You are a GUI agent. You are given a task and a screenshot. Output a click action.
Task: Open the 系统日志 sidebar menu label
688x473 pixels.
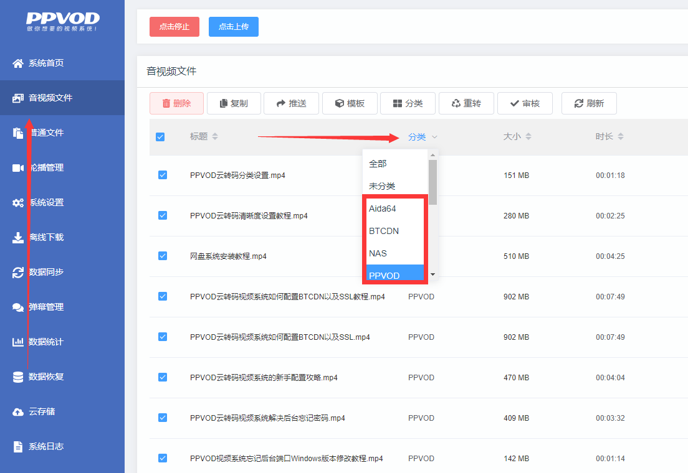pos(46,446)
